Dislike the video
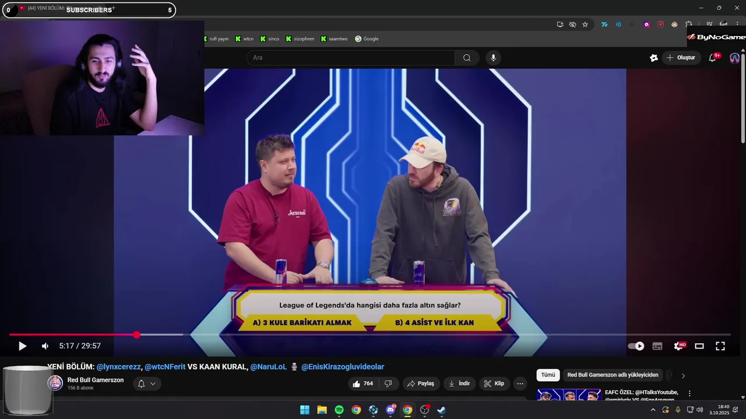Image resolution: width=746 pixels, height=419 pixels. point(388,384)
